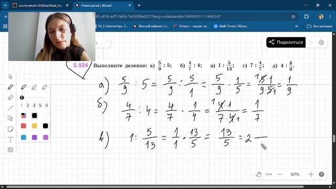Screen dimensions: 336x189
Task: Open the Chrome three-dot menu
Action: (x=330, y=16)
